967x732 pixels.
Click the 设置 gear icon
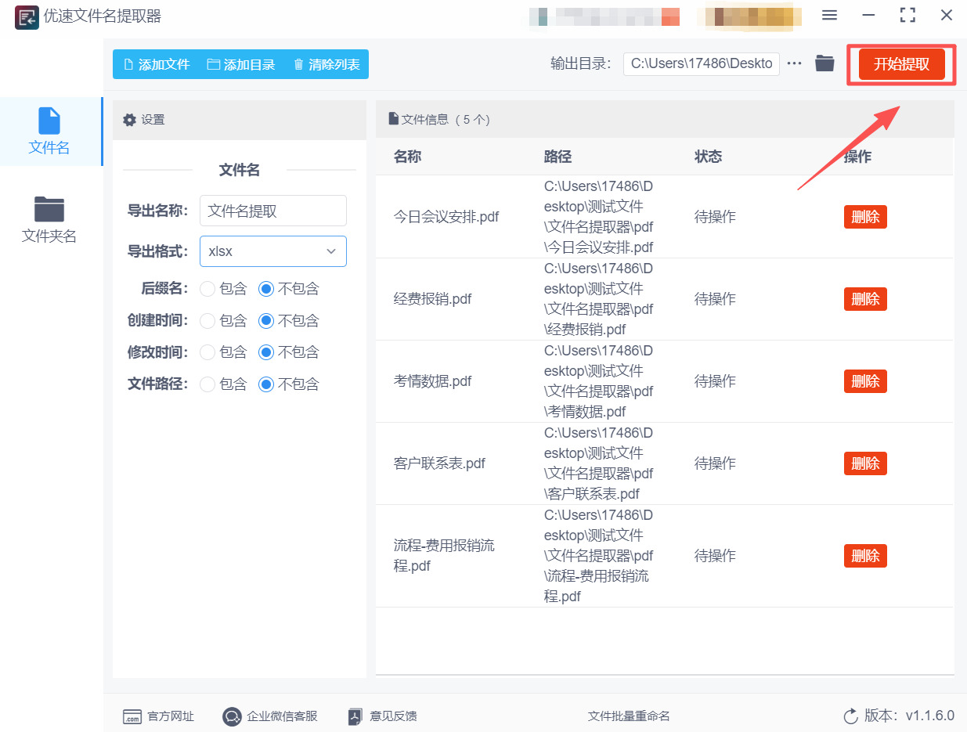click(130, 120)
